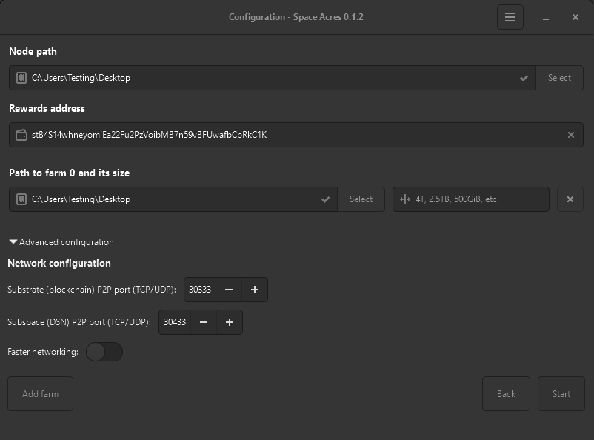Increase the Substrate P2P port number
Screen dimensions: 594x440
(255, 290)
